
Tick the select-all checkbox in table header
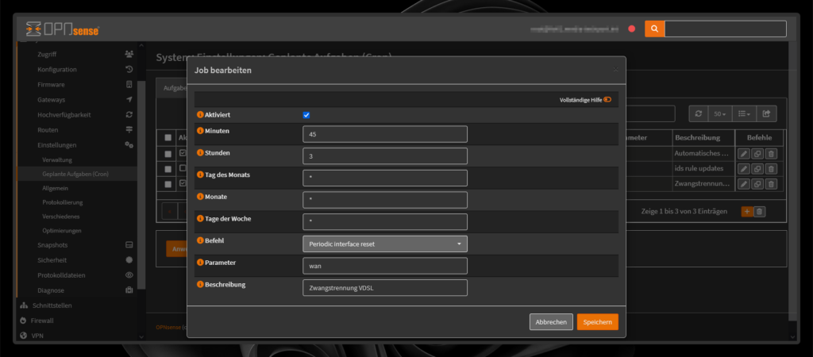tap(168, 137)
